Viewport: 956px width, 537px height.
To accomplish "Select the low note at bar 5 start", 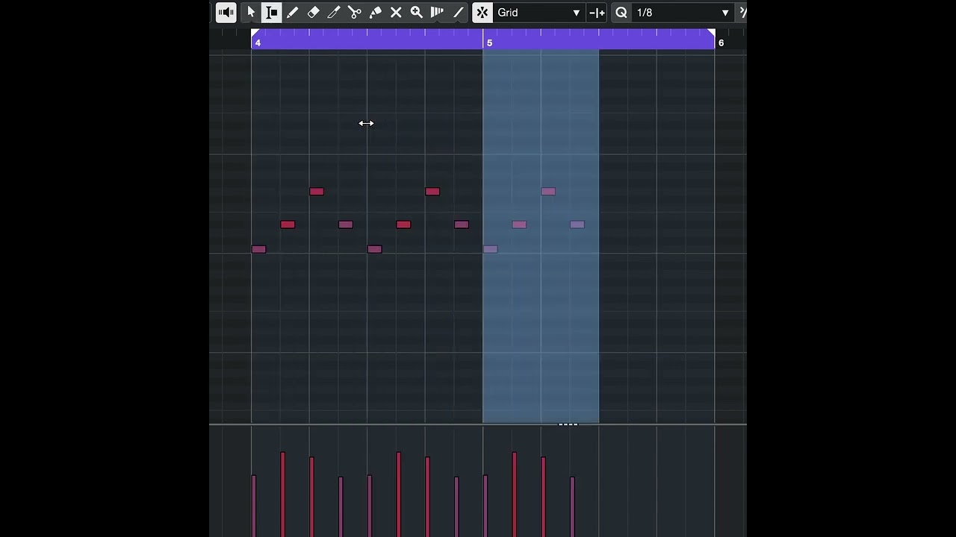I will click(x=490, y=249).
